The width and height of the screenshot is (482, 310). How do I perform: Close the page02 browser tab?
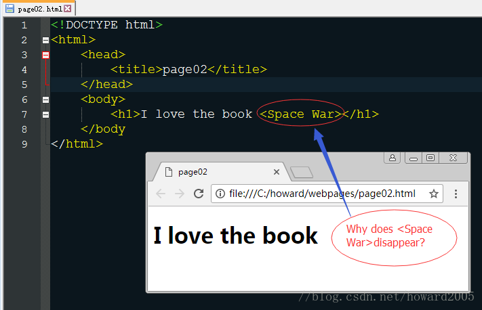tap(277, 172)
